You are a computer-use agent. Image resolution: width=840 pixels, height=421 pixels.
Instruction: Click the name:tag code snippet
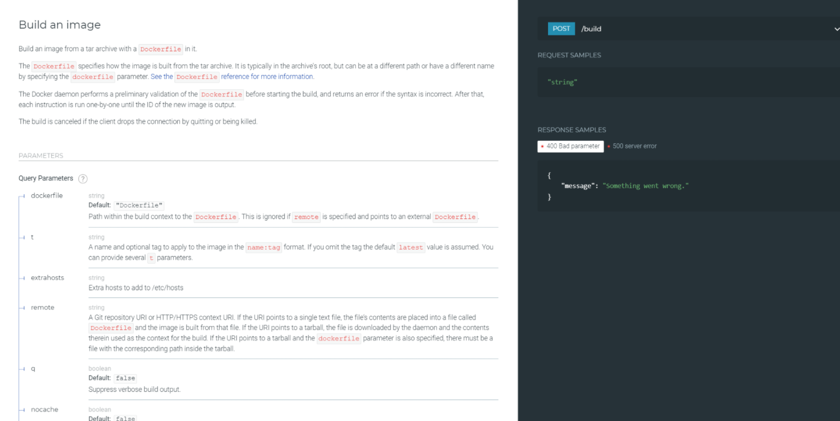pos(263,248)
